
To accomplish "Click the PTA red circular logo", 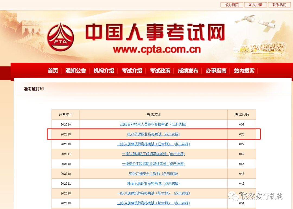I will click(x=61, y=37).
